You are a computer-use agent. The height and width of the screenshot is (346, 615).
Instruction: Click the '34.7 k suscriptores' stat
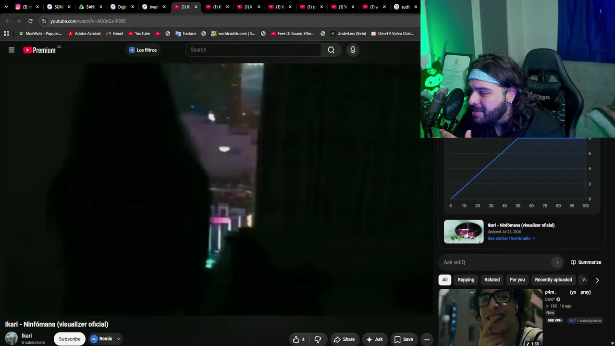coord(585,321)
